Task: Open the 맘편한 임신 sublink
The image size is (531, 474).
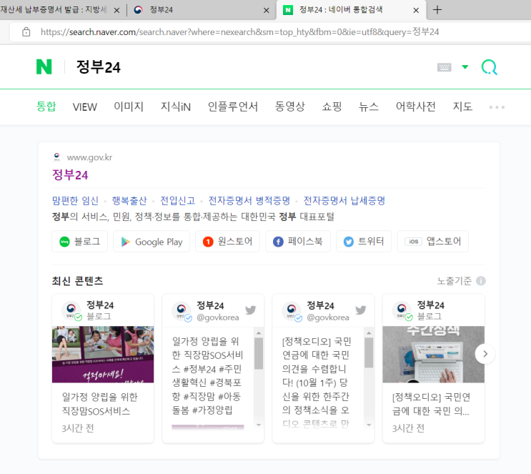Action: (75, 201)
